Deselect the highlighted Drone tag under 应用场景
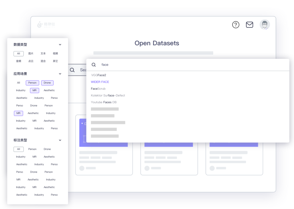This screenshot has width=294, height=209. tap(47, 83)
